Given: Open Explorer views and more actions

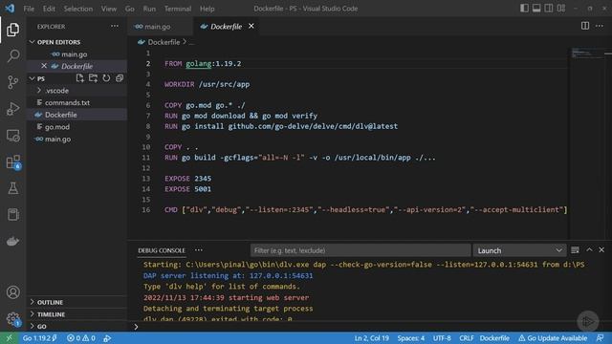Looking at the screenshot, I should [115, 26].
